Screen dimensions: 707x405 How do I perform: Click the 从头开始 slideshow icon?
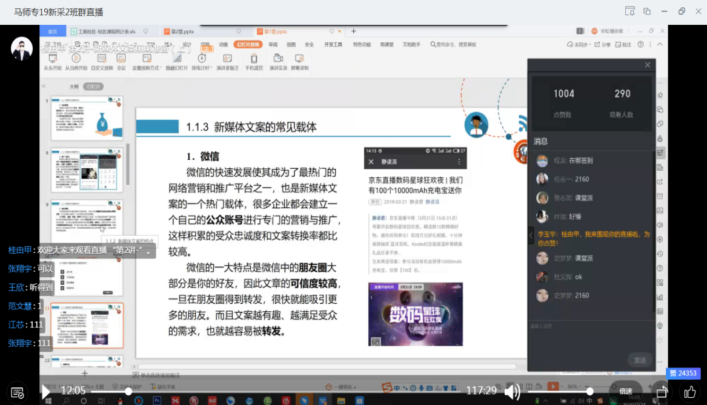pos(52,59)
